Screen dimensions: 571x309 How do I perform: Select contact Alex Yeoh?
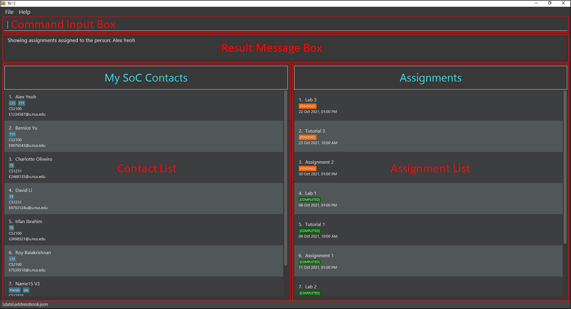click(26, 97)
